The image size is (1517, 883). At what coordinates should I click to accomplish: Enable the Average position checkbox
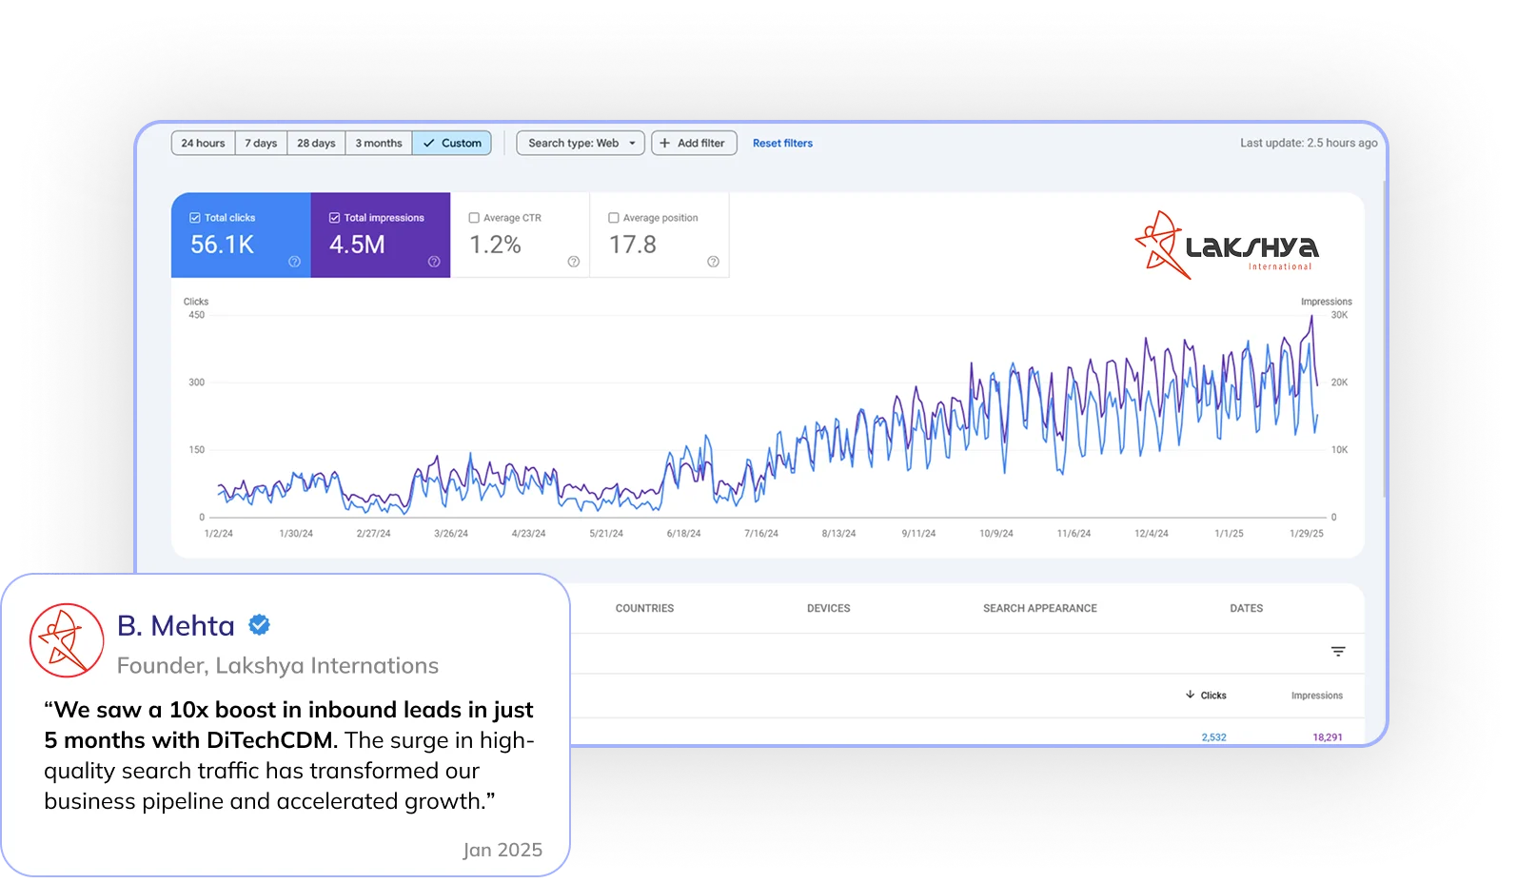(x=614, y=218)
